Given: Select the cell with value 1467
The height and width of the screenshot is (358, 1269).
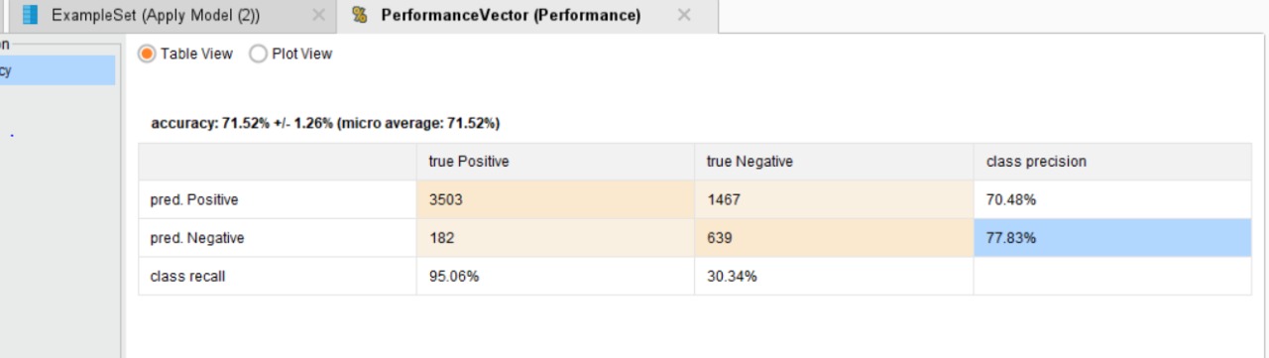Looking at the screenshot, I should (x=834, y=199).
